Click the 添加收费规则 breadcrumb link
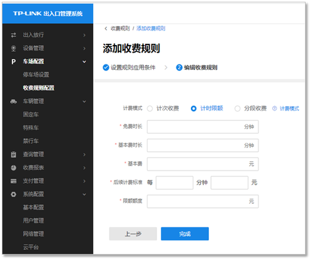Screen dimensions: 311x260 pos(151,29)
